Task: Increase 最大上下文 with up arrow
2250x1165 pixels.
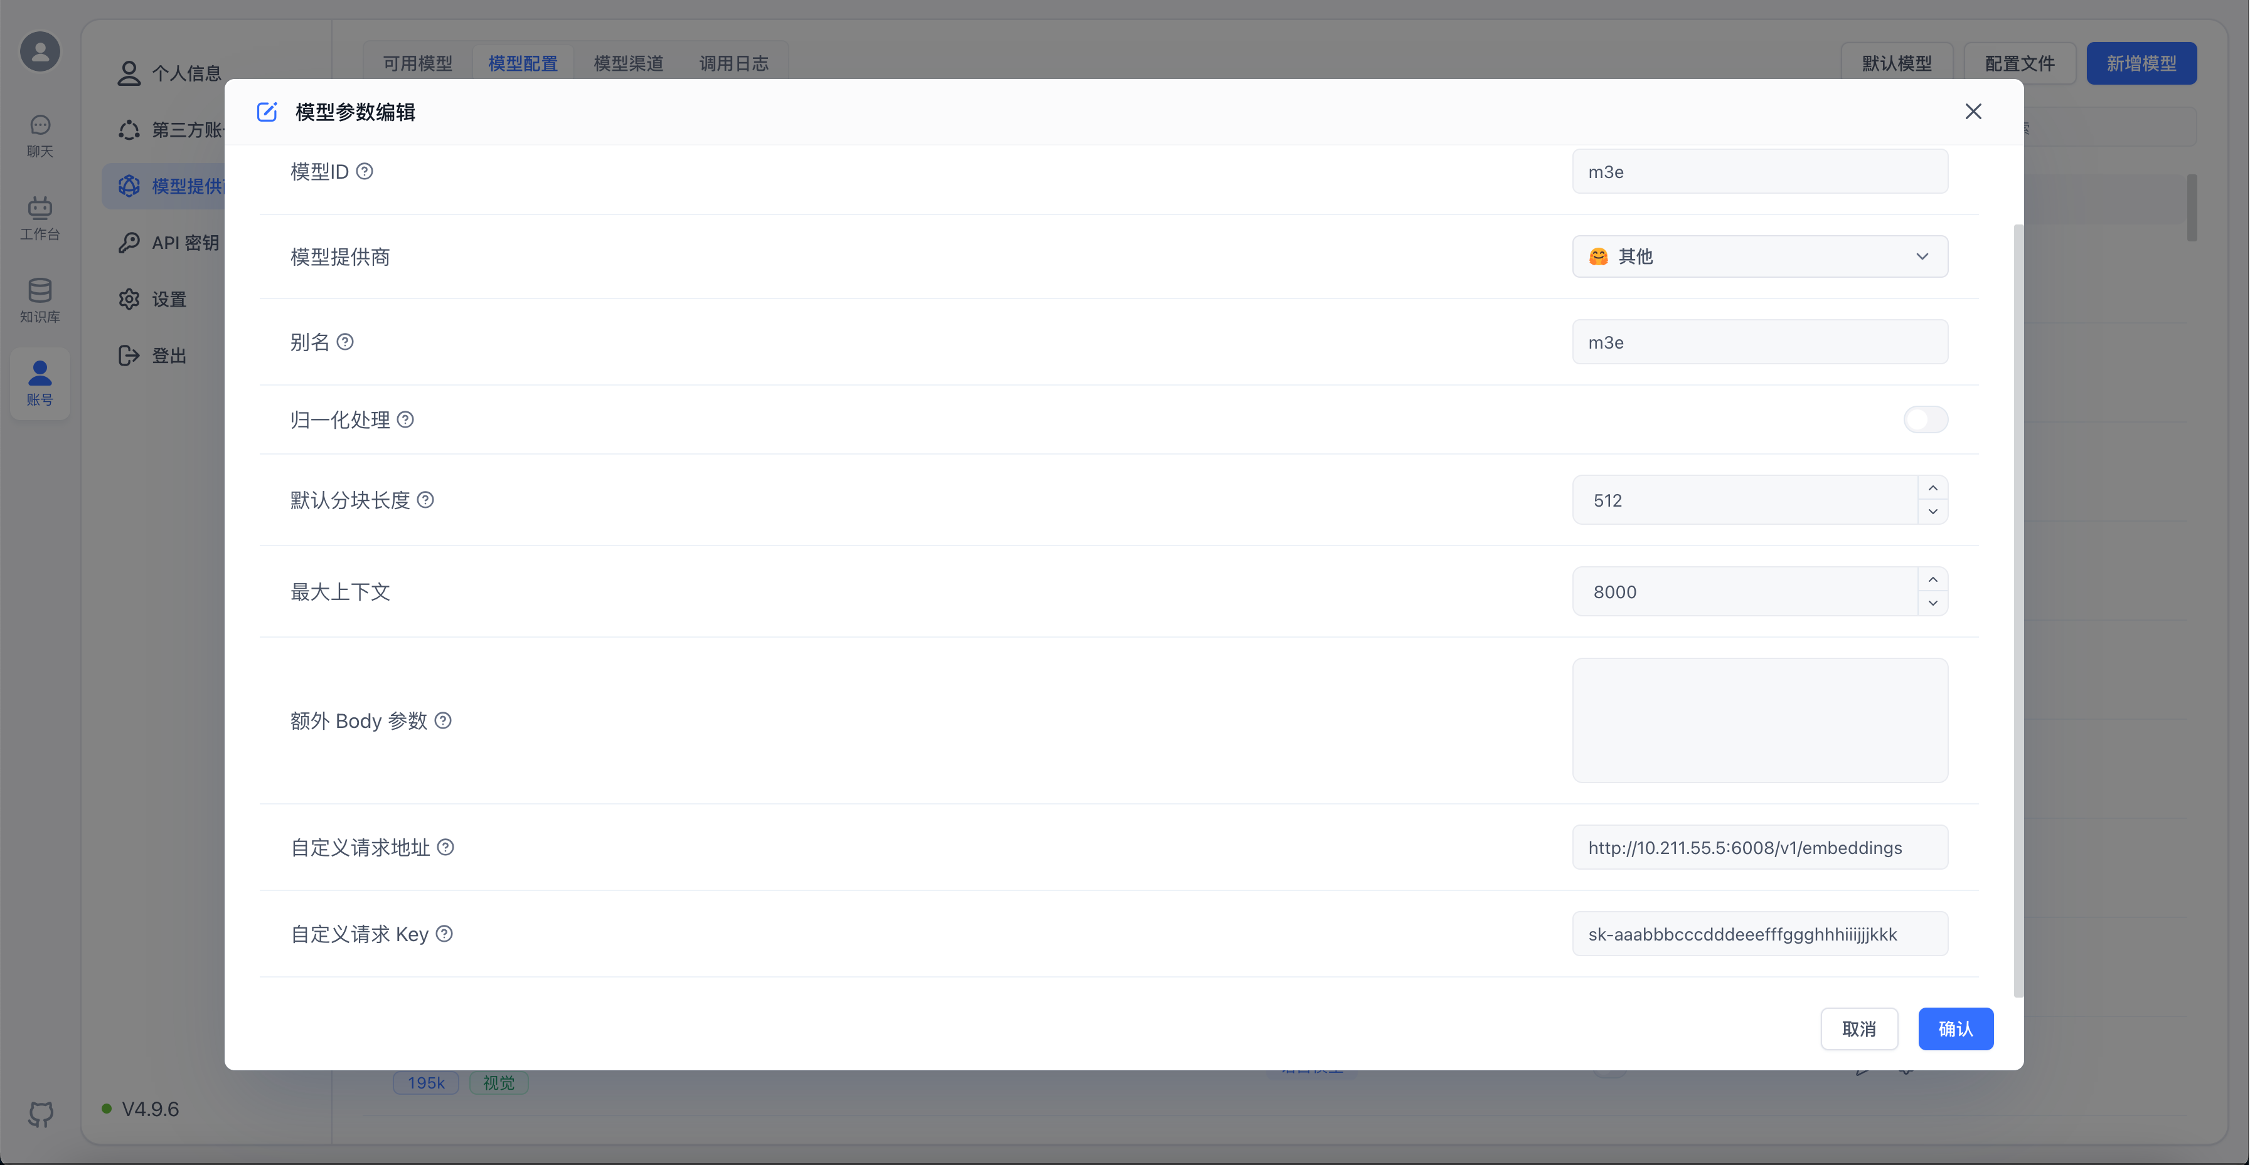Action: (x=1933, y=579)
